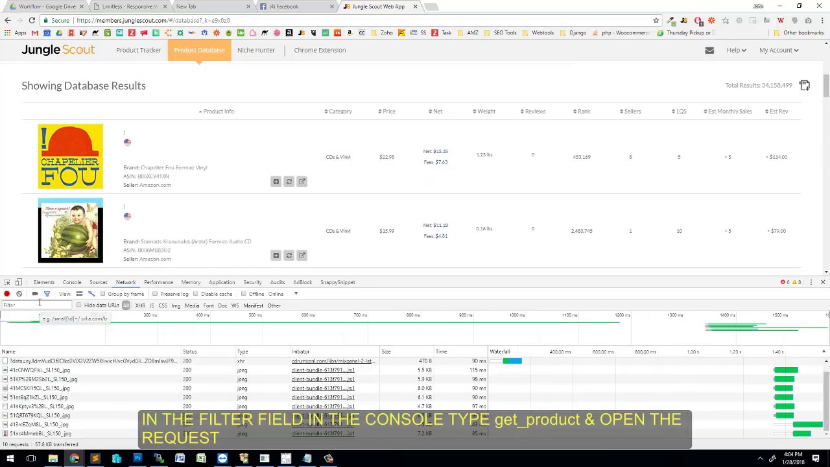The width and height of the screenshot is (830, 467).
Task: Enable the Preserve log checkbox
Action: (x=155, y=294)
